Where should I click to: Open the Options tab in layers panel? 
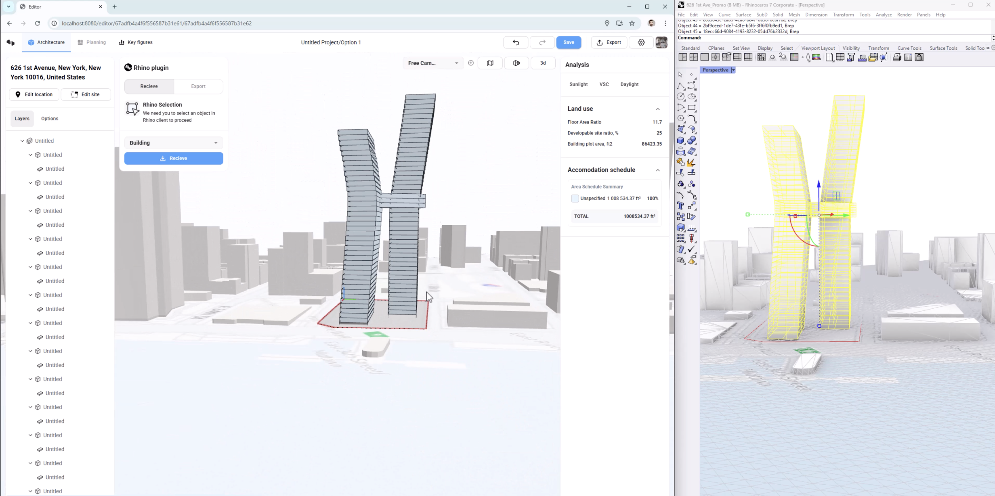point(50,119)
